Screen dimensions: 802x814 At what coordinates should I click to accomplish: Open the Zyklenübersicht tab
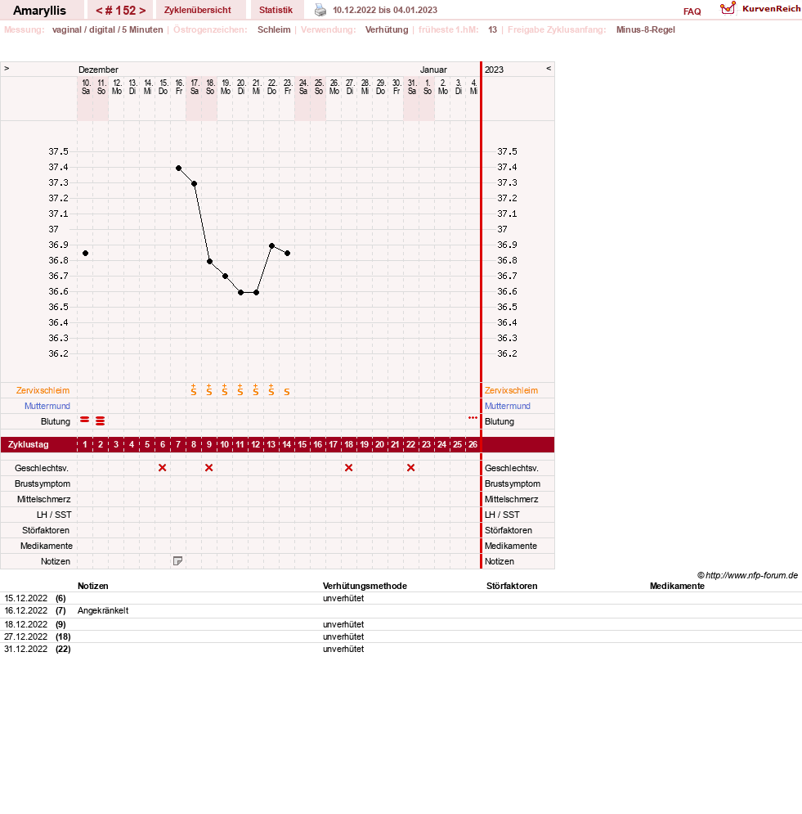coord(198,10)
